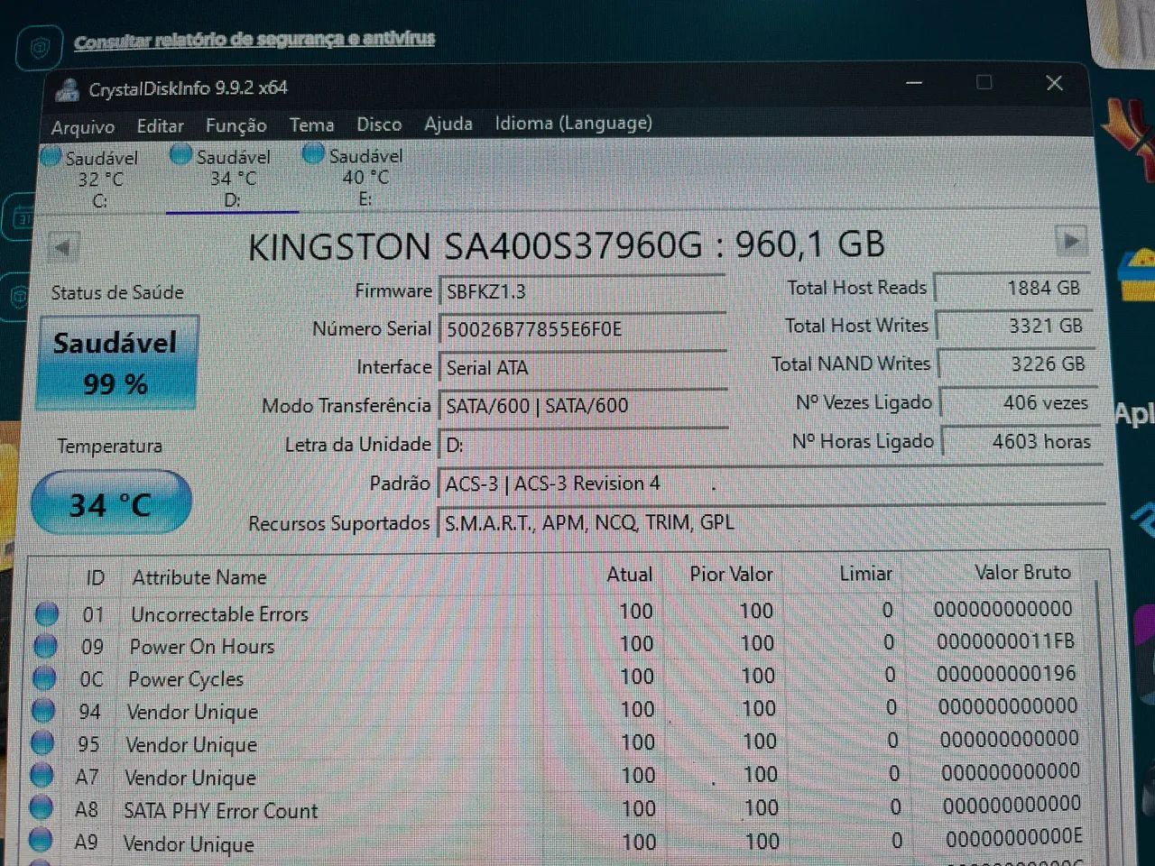Click the Firmware field SBFKZ1.3
The width and height of the screenshot is (1155, 866).
(x=582, y=291)
